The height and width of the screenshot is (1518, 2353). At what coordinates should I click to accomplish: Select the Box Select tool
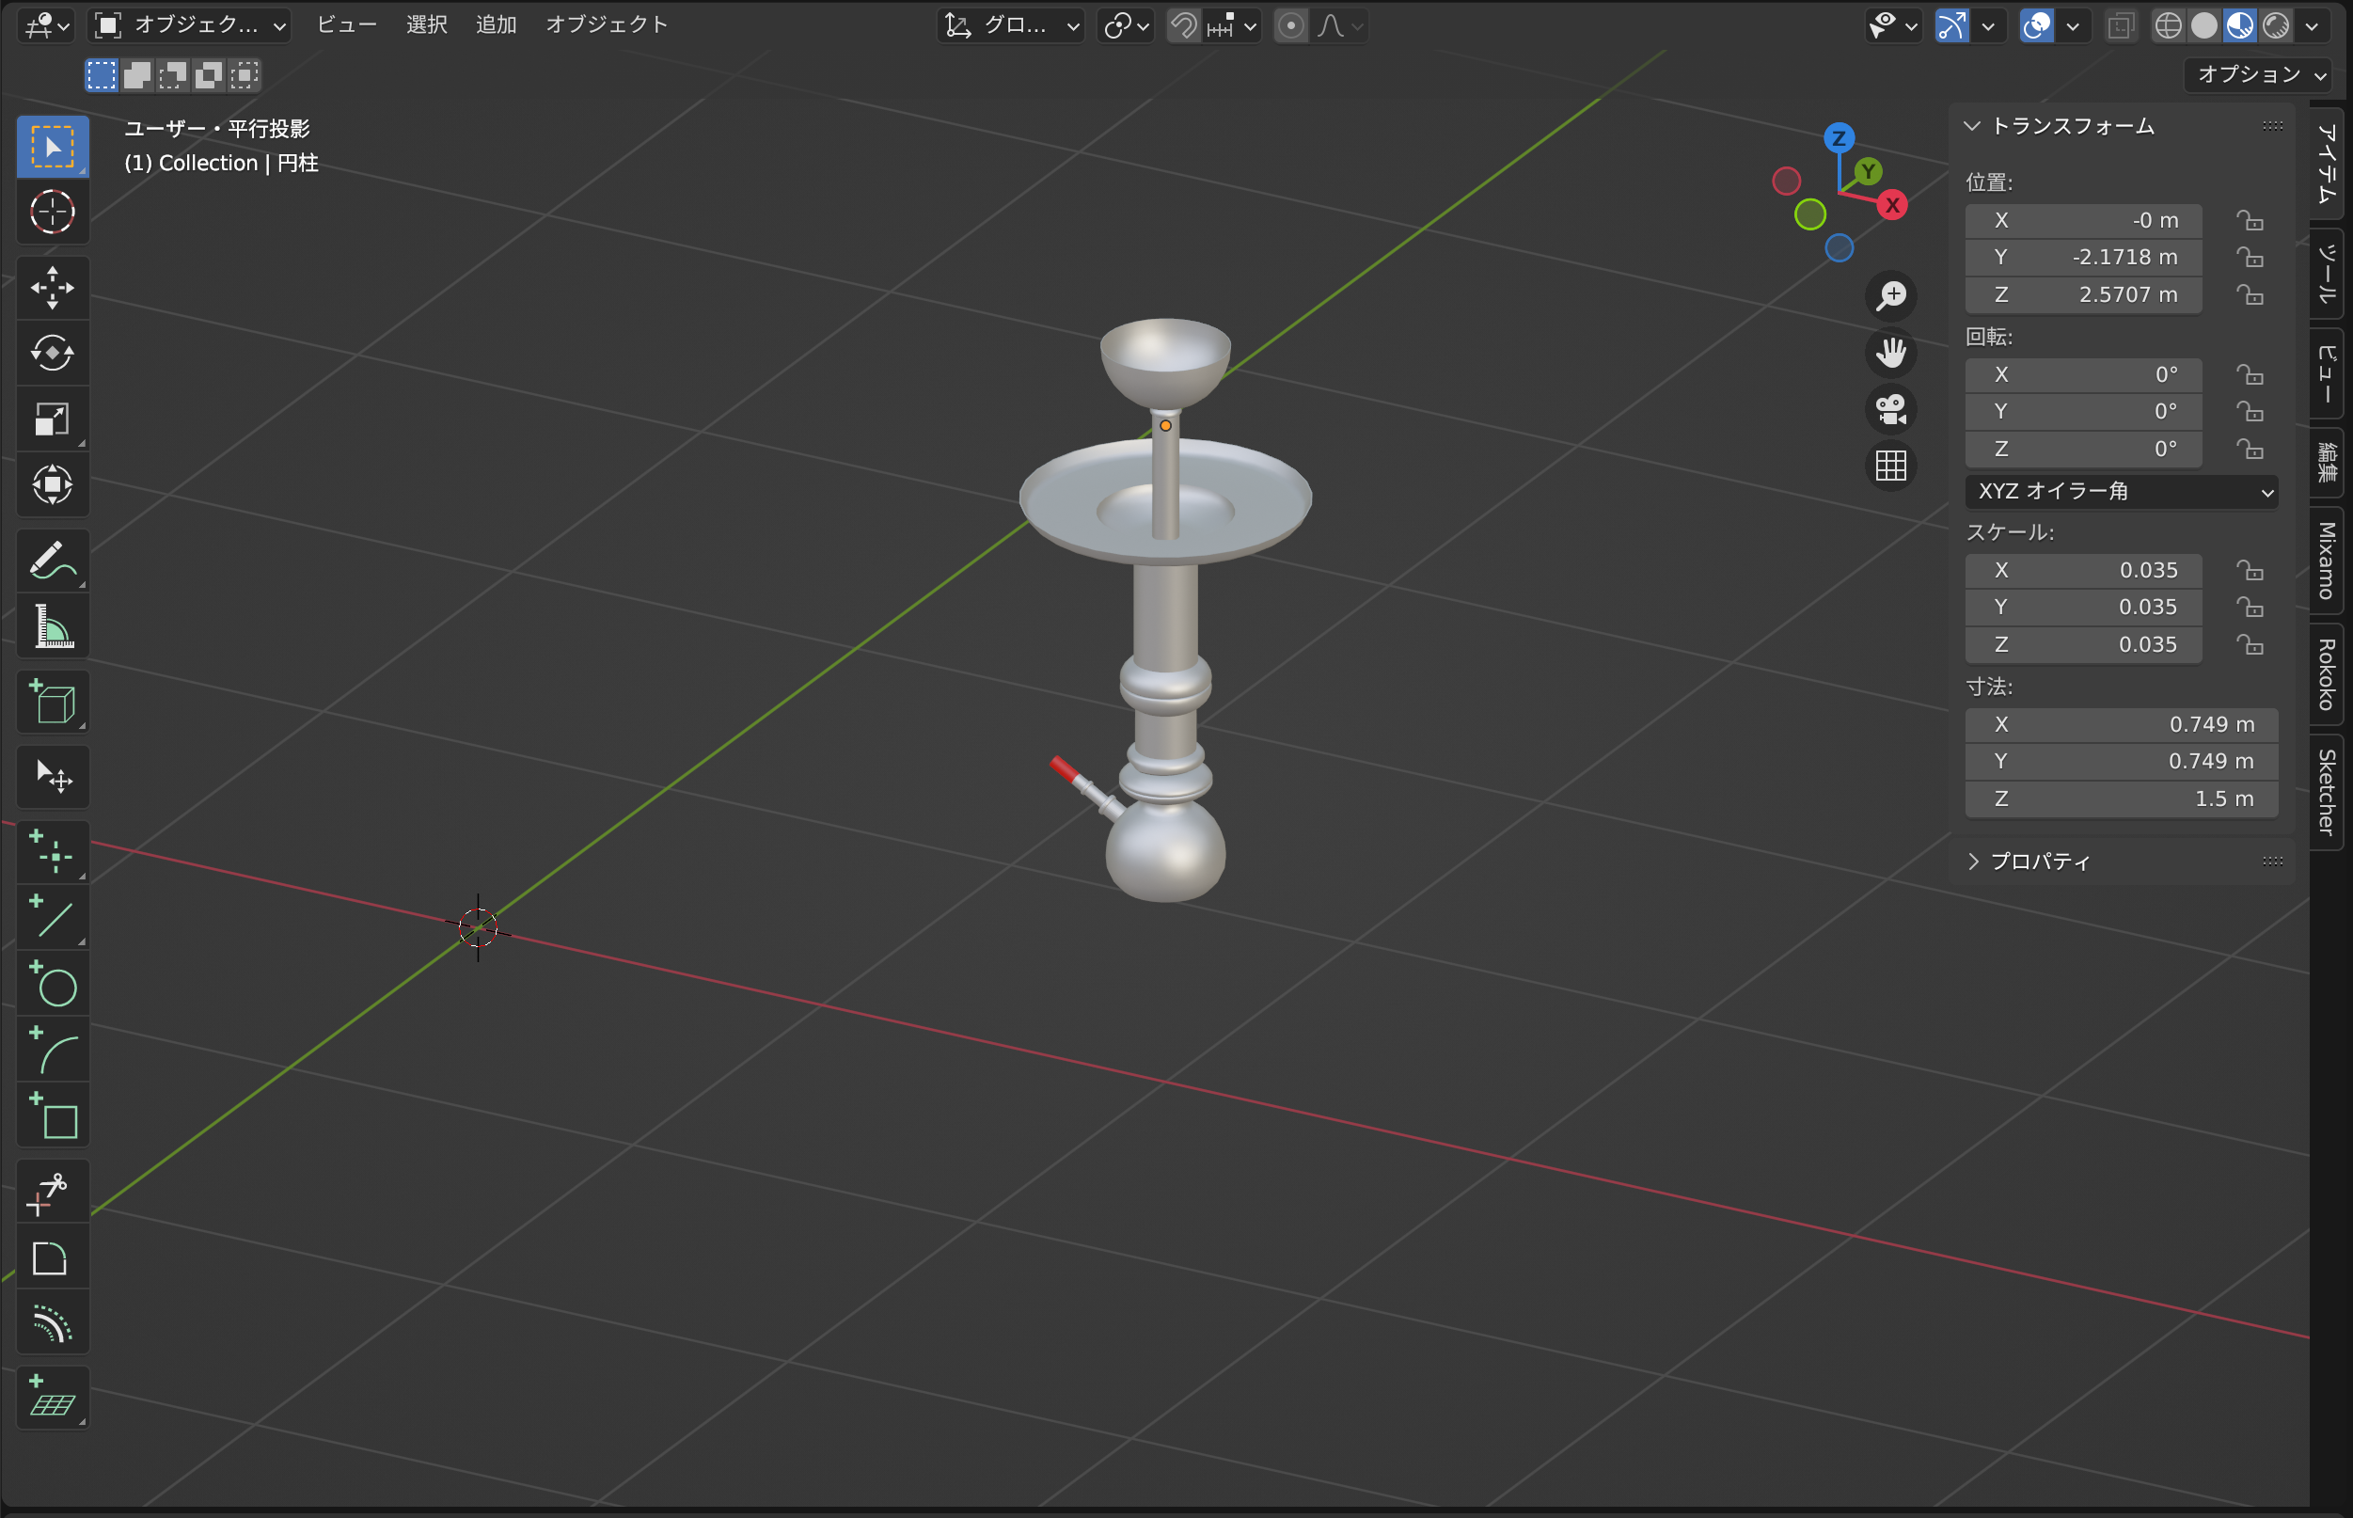[x=54, y=146]
